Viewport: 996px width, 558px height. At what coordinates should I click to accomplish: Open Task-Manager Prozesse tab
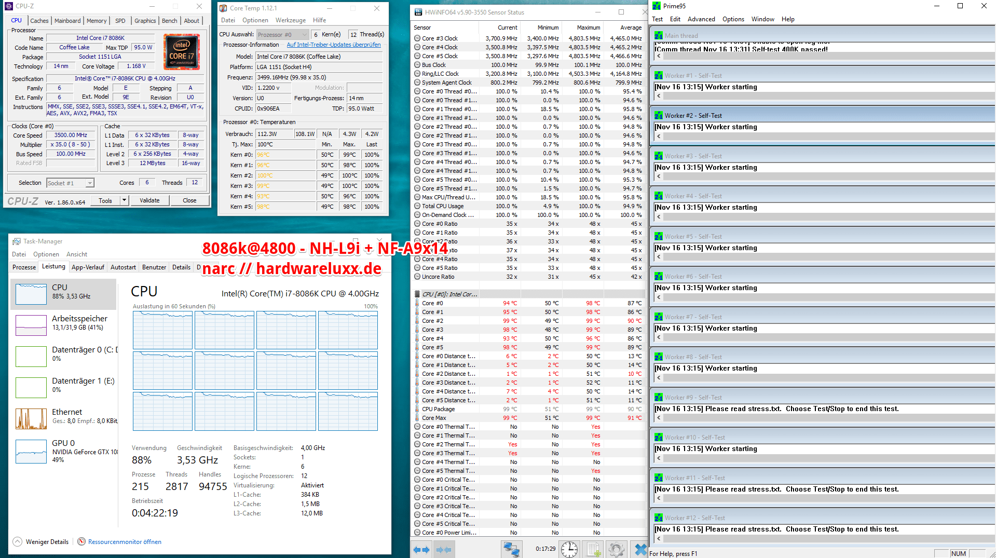tap(24, 267)
